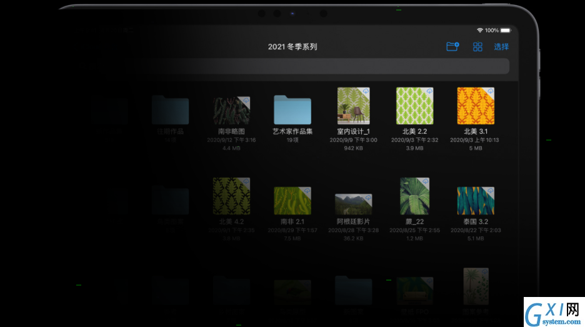Tap iCloud download badge on 泰国 3.2
585x327 pixels.
[x=491, y=191]
